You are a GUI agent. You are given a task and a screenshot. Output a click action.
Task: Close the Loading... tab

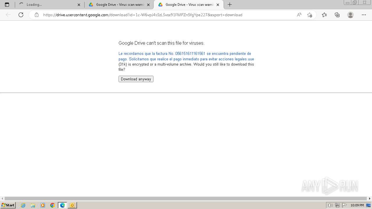coord(79,5)
